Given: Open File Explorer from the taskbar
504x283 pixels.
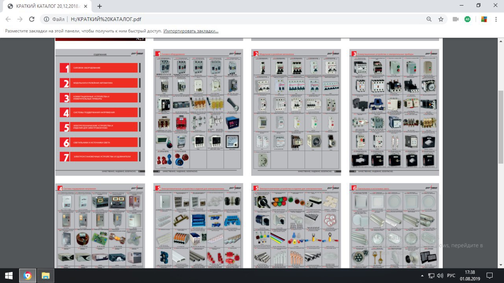Looking at the screenshot, I should tap(46, 275).
